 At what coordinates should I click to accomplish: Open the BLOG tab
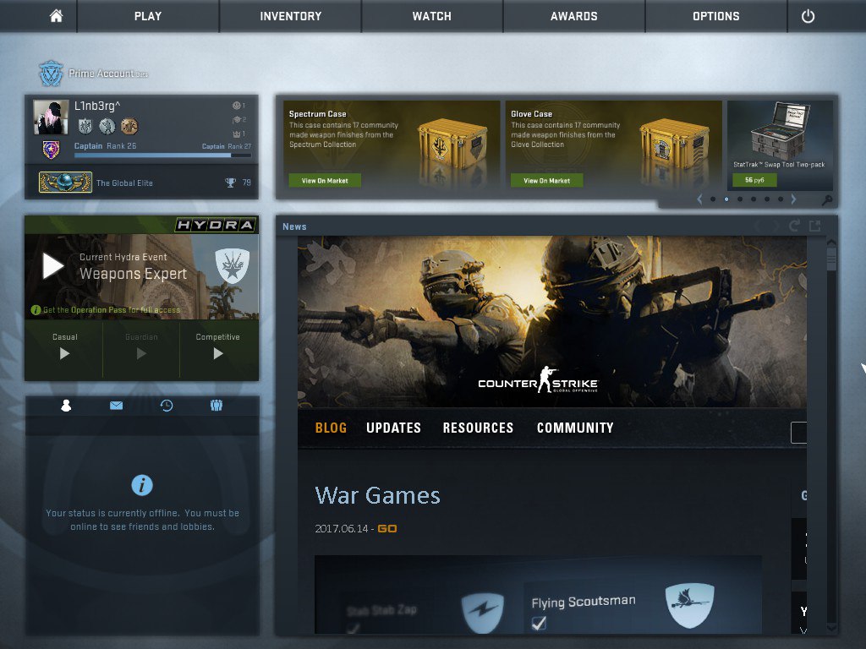click(x=331, y=428)
